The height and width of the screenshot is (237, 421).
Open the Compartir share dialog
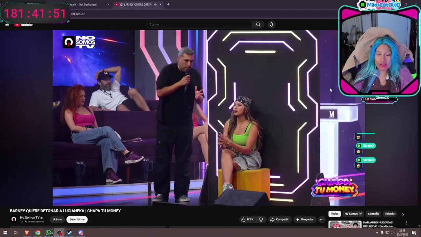coord(279,219)
